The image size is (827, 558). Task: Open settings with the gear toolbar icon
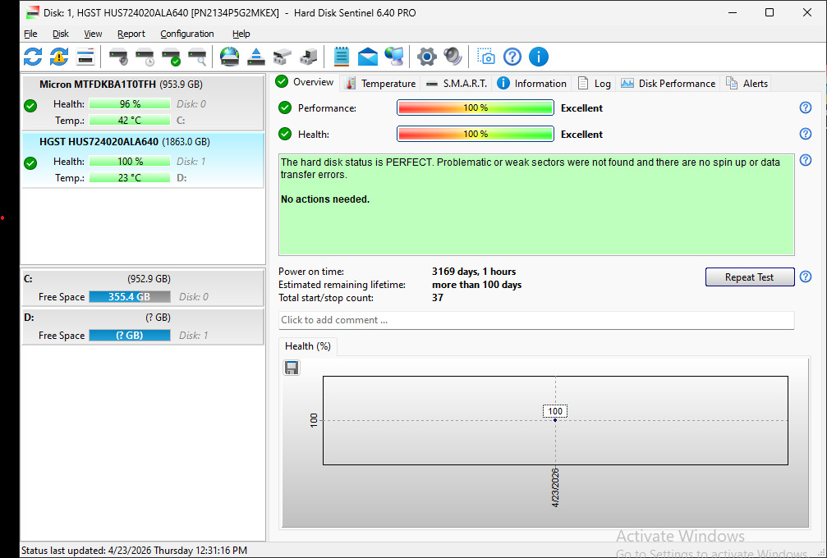(x=427, y=57)
